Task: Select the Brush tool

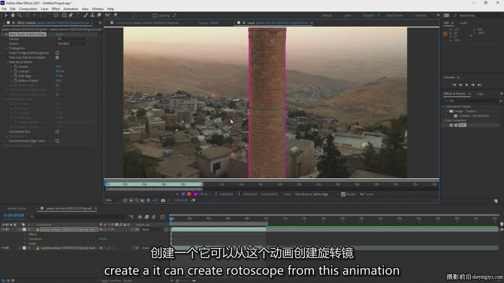Action: point(86,15)
